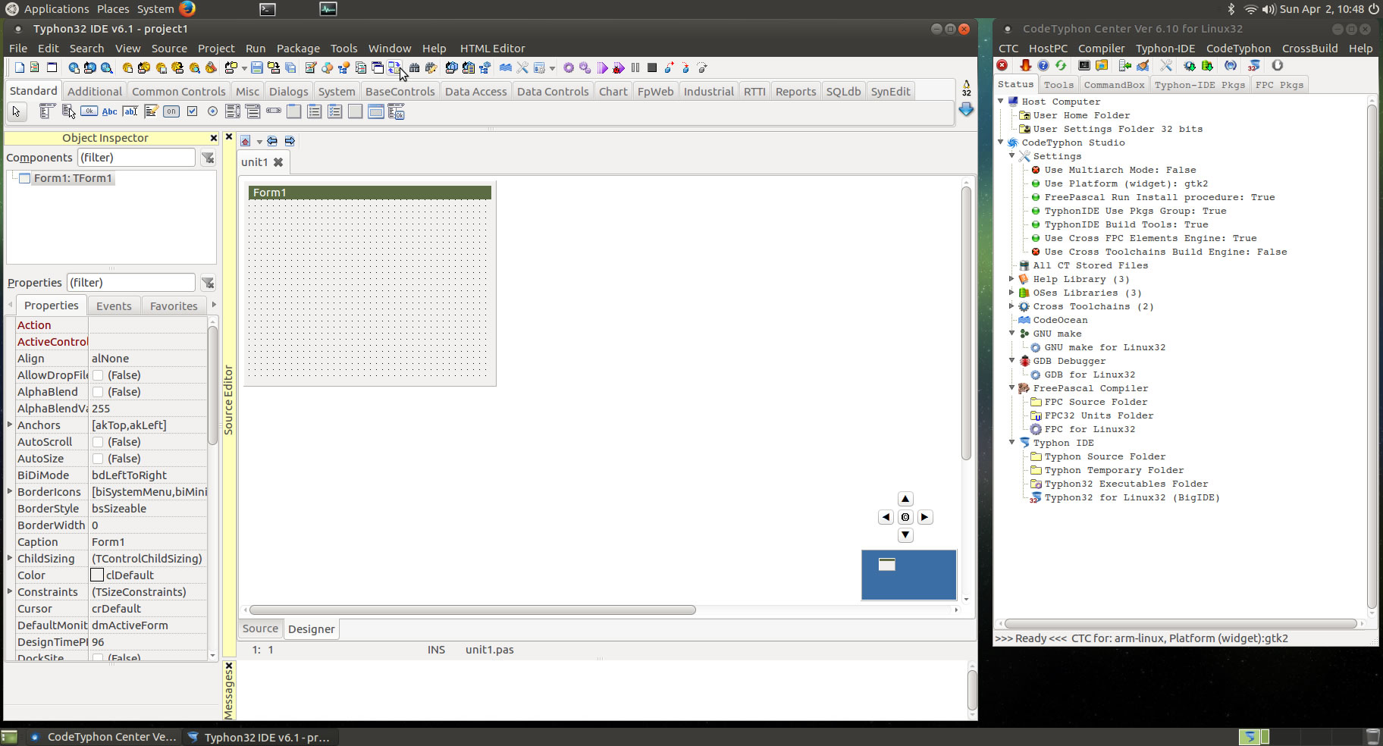The height and width of the screenshot is (746, 1383).
Task: Click the Color clDefault swatch
Action: point(97,575)
